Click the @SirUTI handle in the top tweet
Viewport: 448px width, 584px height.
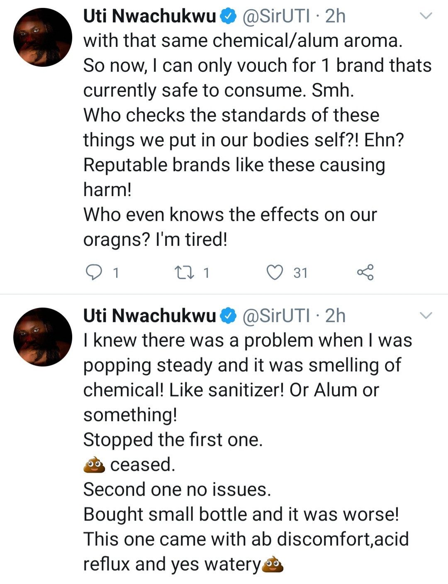[x=275, y=16]
